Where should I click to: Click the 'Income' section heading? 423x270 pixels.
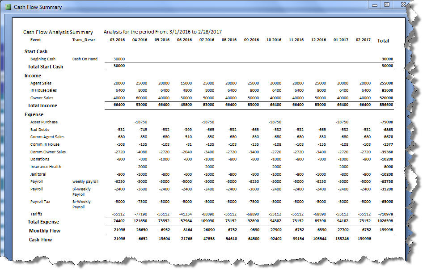pos(33,76)
